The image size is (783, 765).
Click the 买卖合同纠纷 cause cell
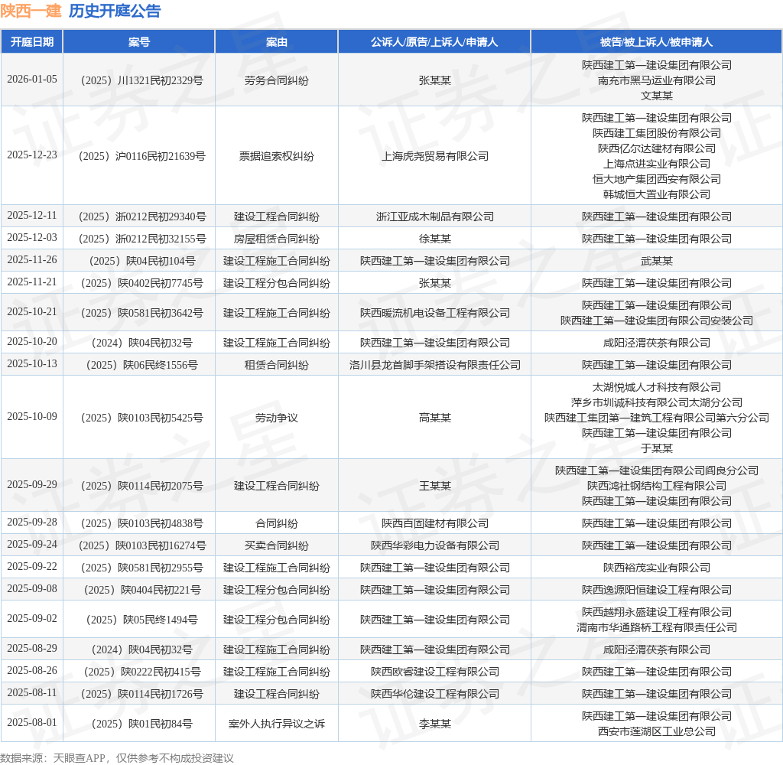click(x=277, y=545)
